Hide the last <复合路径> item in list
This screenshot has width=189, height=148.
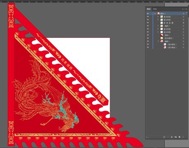pyautogui.click(x=148, y=47)
